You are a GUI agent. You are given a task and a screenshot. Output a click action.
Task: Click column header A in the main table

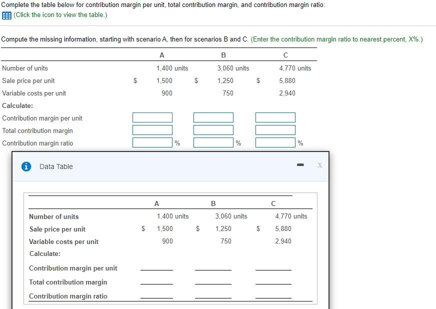point(161,55)
